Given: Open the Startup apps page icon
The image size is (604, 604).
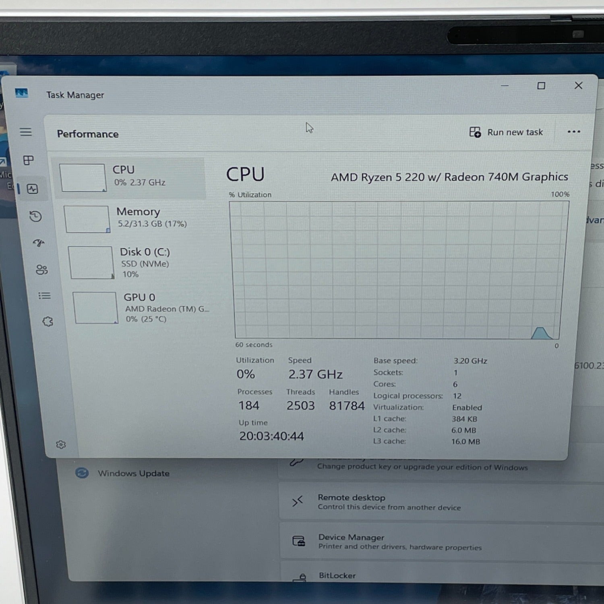Looking at the screenshot, I should click(x=39, y=243).
